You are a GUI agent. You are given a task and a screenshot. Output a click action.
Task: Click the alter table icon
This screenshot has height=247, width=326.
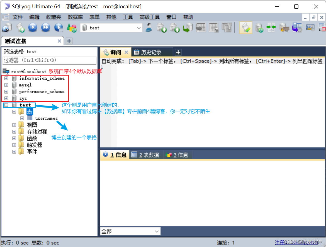tap(213, 28)
